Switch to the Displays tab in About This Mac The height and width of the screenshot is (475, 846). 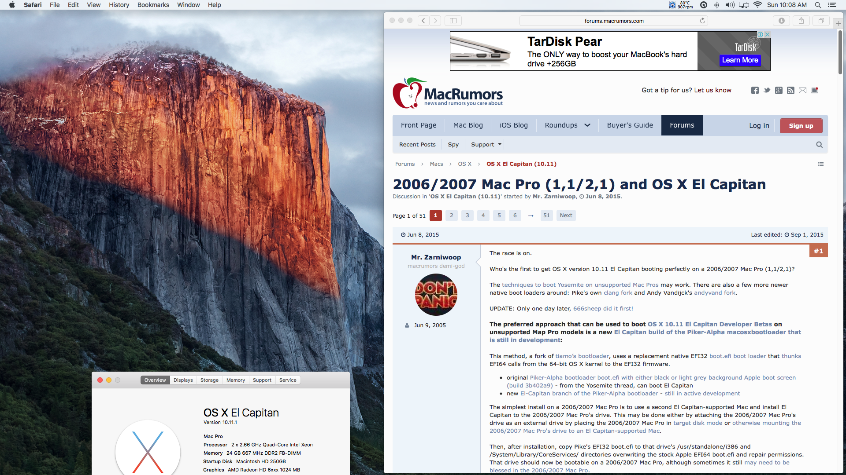point(183,380)
